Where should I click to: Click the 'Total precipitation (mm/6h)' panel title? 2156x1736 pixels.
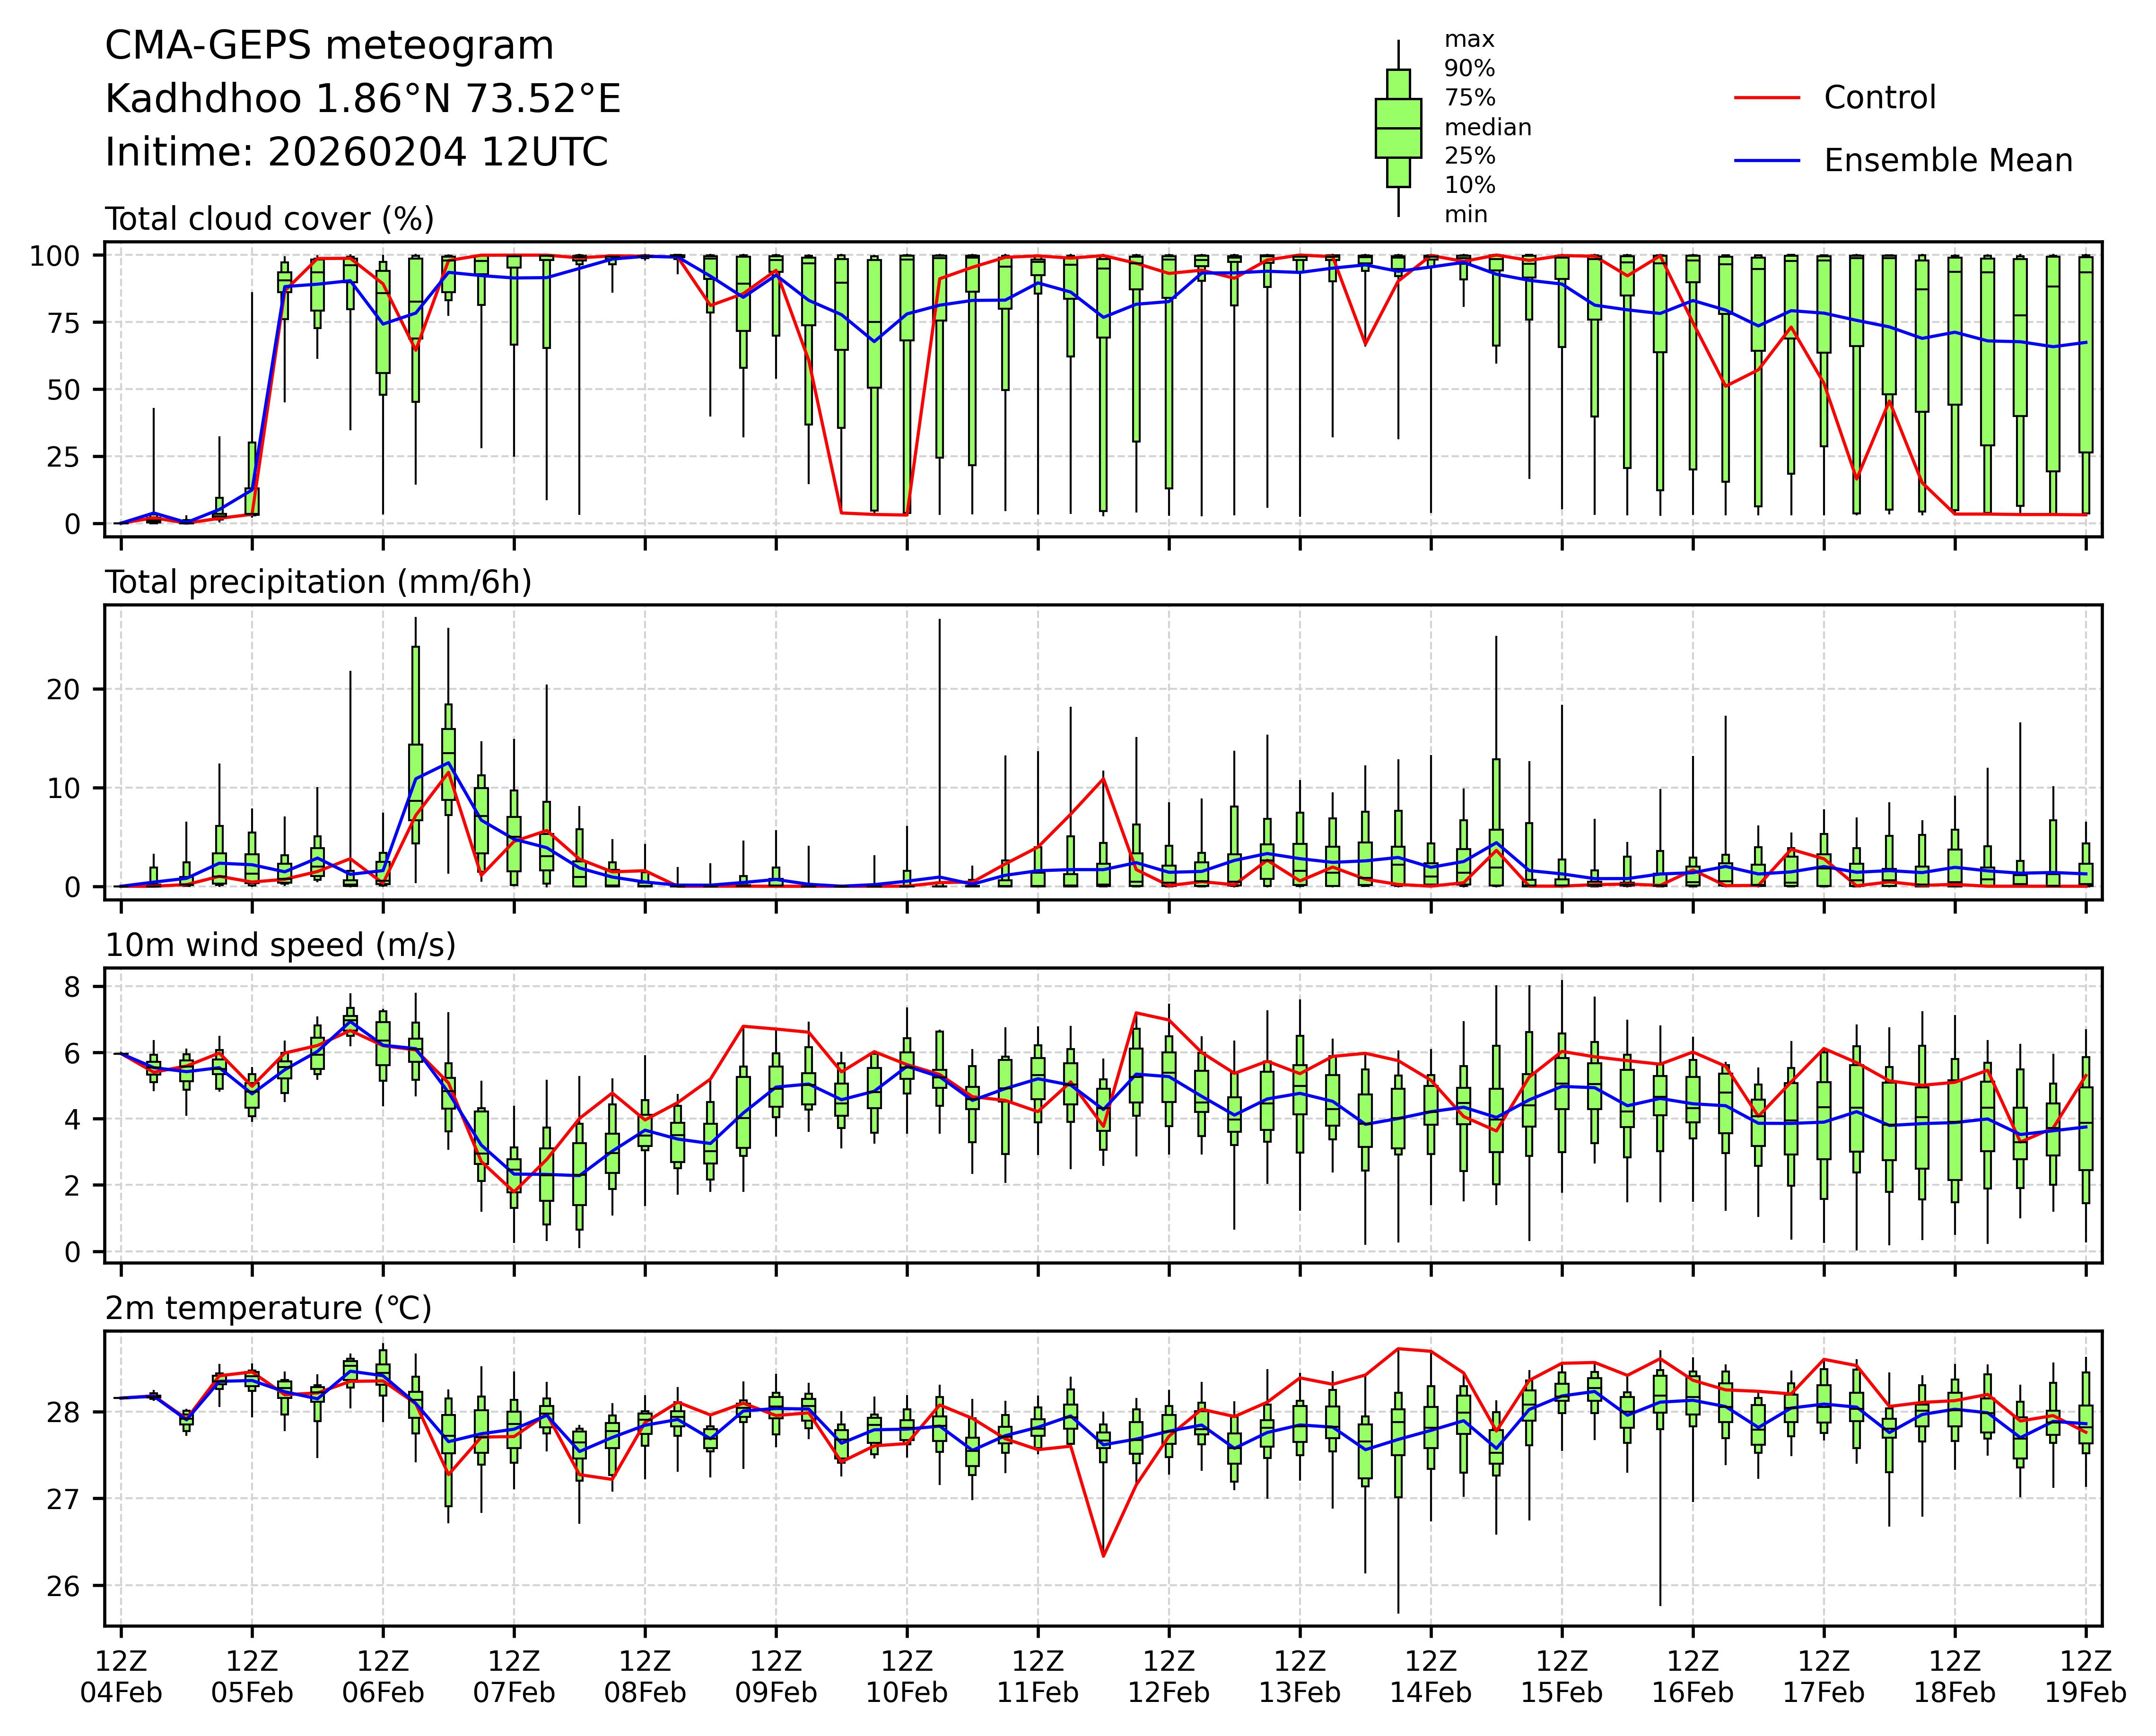318,582
